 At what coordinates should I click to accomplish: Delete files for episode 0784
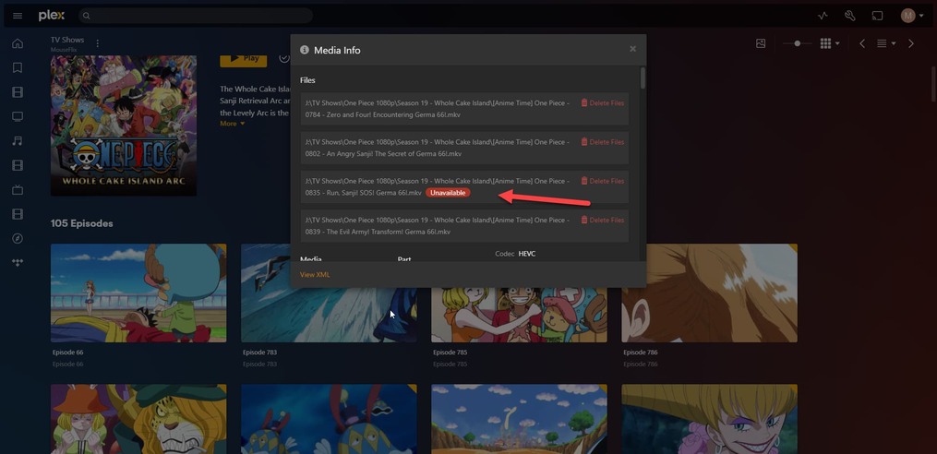tap(602, 102)
